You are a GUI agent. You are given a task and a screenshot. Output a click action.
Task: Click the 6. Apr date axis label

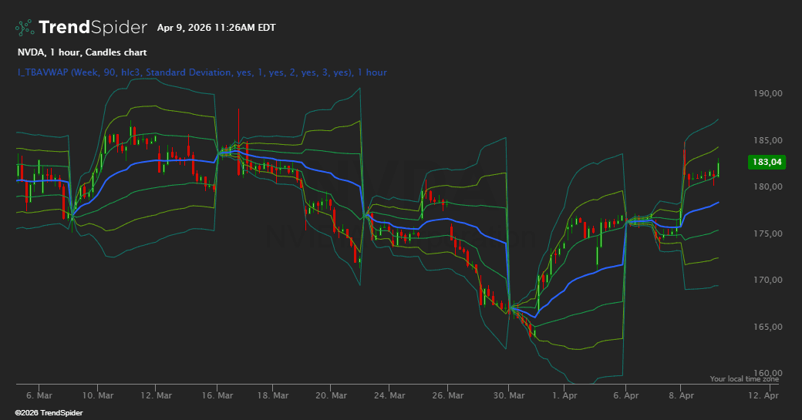[626, 395]
